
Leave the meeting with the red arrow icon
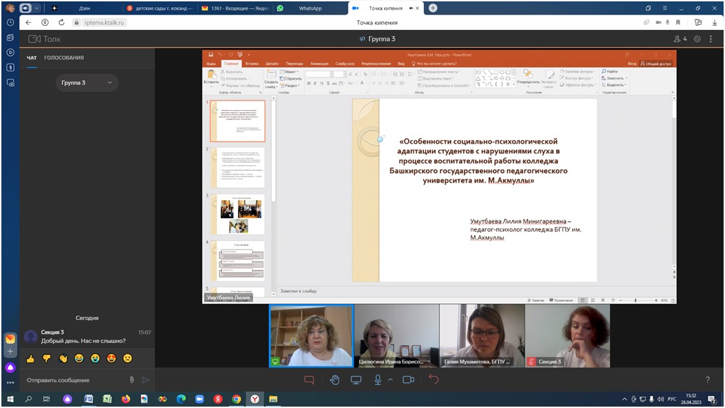pyautogui.click(x=434, y=379)
